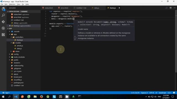Open package.json in the file tree

click(x=19, y=83)
